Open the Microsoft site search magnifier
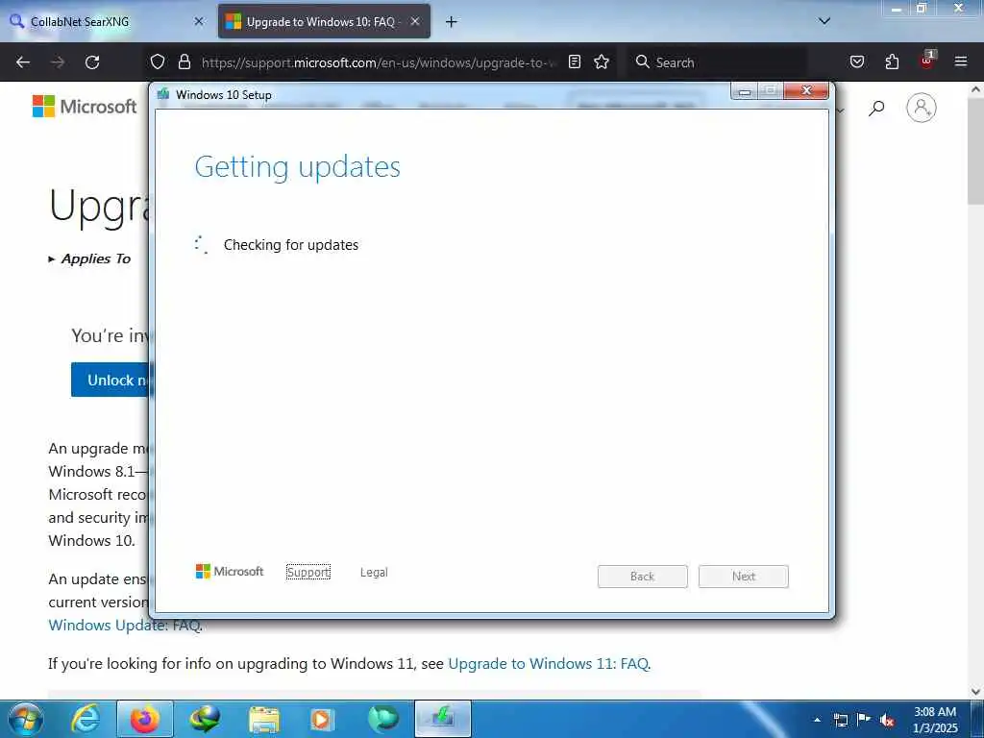The image size is (984, 738). [x=876, y=109]
